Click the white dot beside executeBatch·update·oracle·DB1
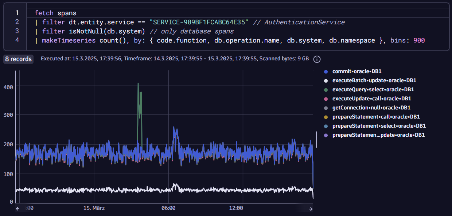Viewport: 452px width, 216px height. (x=326, y=80)
